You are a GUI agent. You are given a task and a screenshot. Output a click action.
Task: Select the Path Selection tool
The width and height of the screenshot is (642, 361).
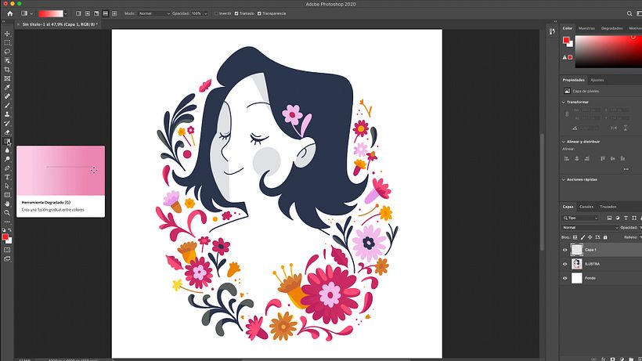point(7,186)
